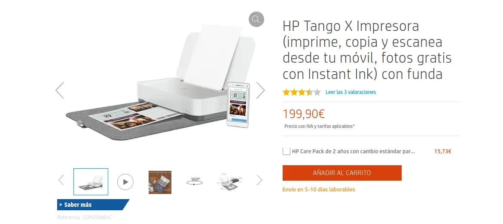Open the 360° view icon
The height and width of the screenshot is (224, 503).
(195, 182)
